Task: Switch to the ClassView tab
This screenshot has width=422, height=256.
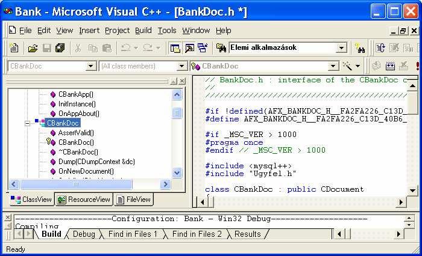Action: [x=31, y=200]
